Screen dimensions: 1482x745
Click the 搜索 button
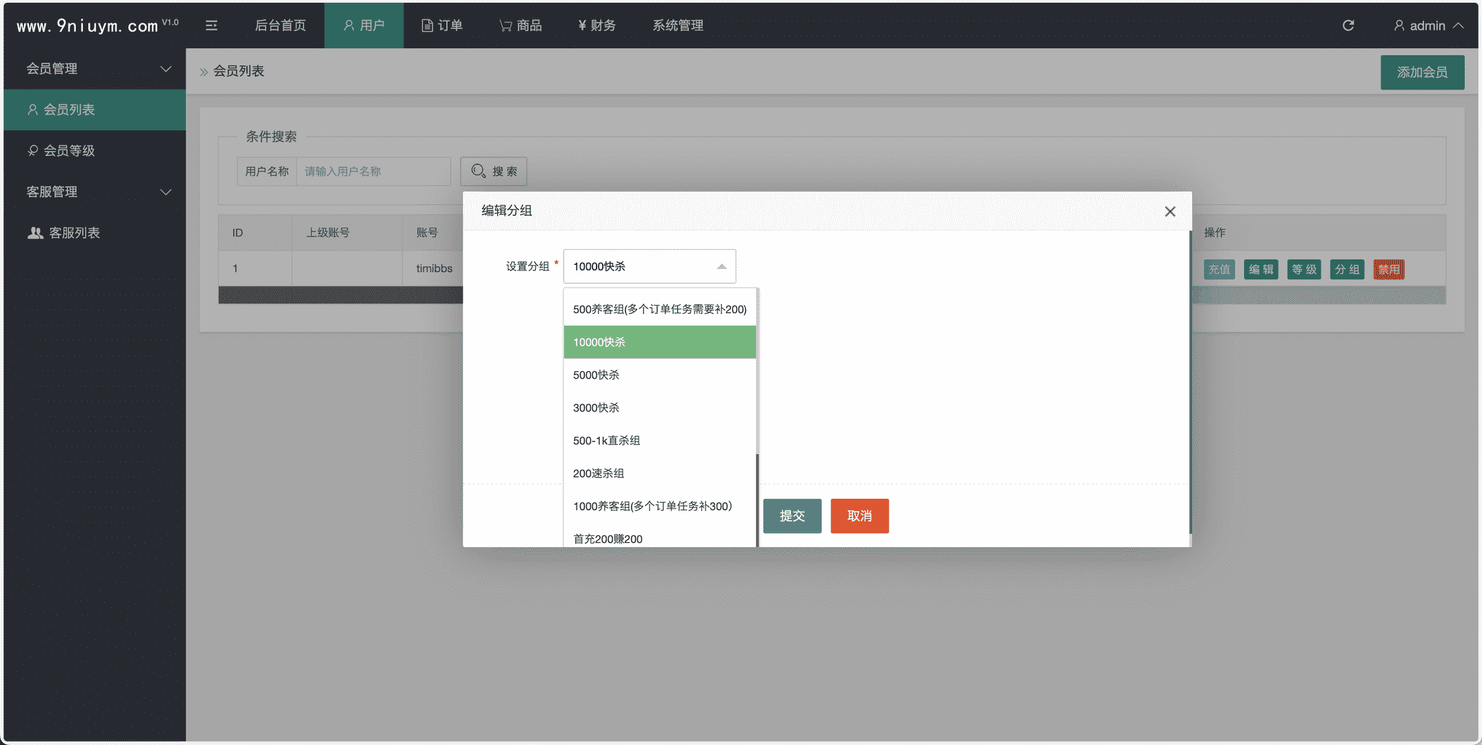[494, 171]
